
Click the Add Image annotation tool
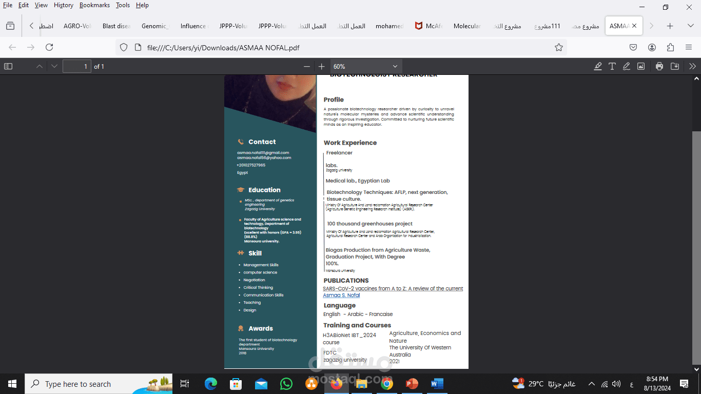641,66
